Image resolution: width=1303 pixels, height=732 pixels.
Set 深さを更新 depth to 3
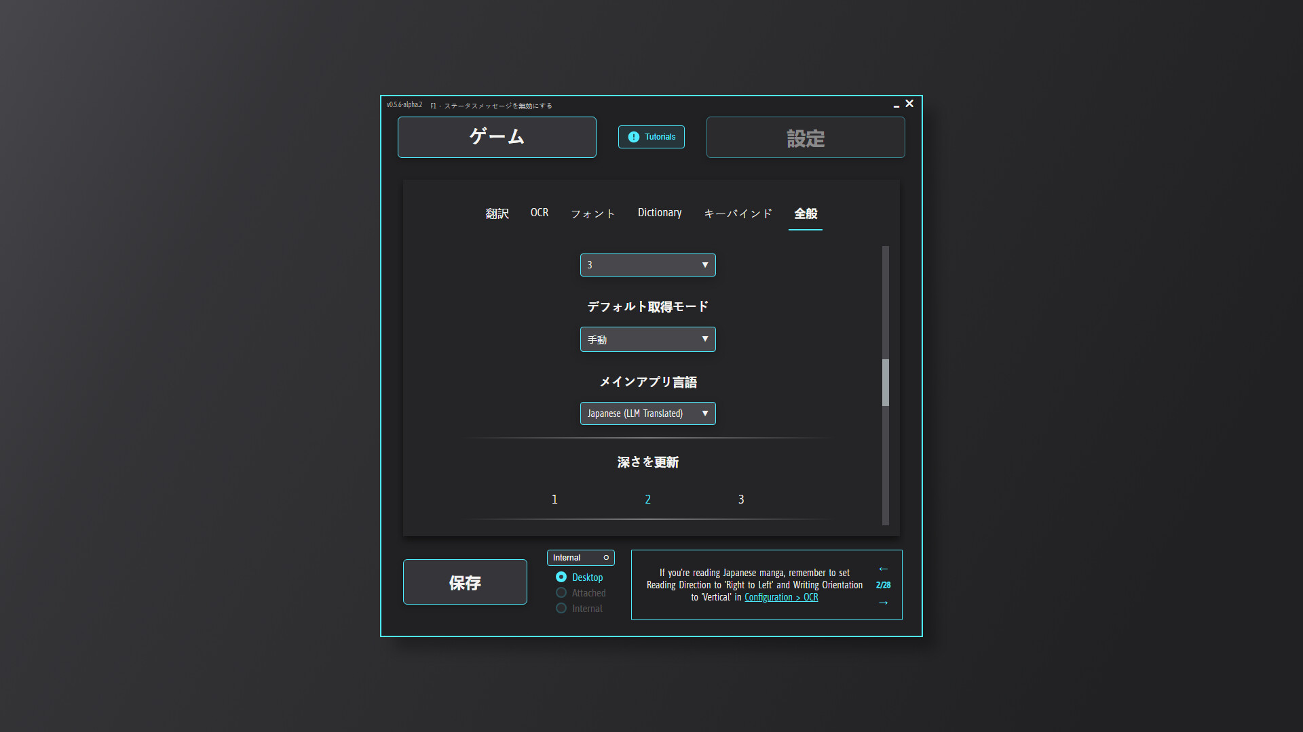coord(740,499)
